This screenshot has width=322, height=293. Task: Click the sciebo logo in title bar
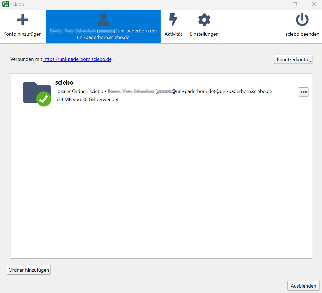coord(5,4)
